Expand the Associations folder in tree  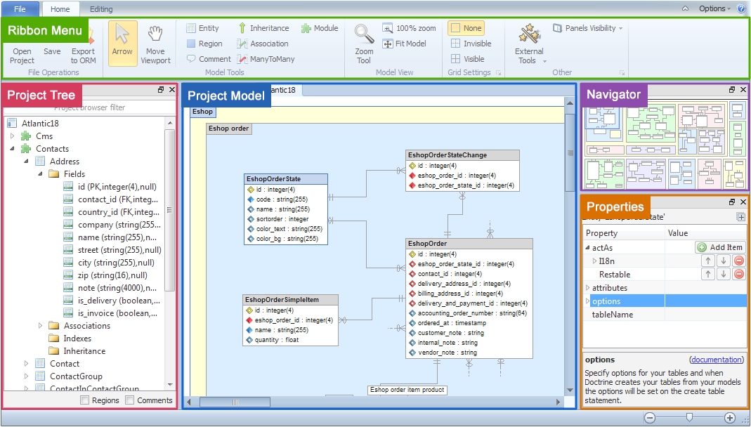pyautogui.click(x=41, y=326)
